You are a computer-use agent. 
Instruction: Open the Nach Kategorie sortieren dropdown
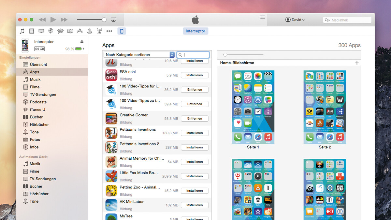[139, 54]
